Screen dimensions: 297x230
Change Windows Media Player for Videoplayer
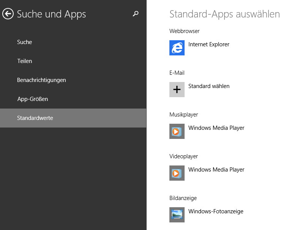pyautogui.click(x=216, y=170)
